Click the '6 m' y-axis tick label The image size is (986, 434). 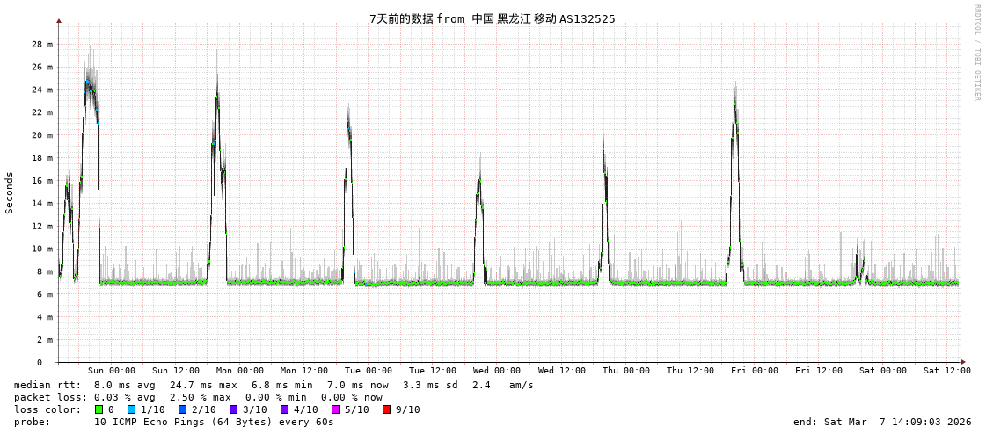pos(47,294)
